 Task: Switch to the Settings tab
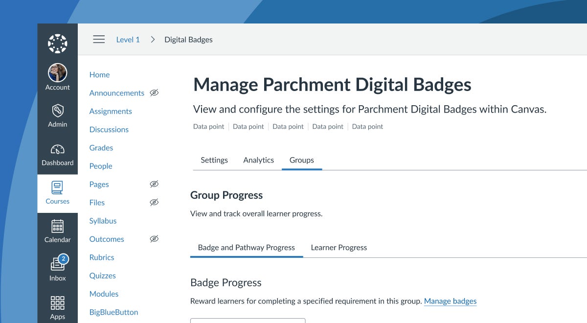pyautogui.click(x=214, y=160)
